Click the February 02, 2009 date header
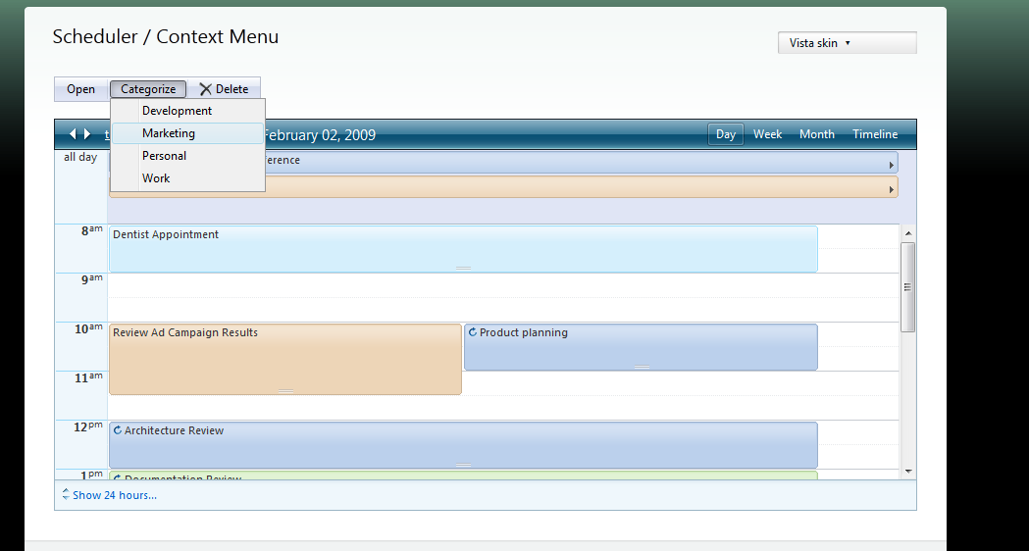This screenshot has width=1029, height=551. (320, 135)
